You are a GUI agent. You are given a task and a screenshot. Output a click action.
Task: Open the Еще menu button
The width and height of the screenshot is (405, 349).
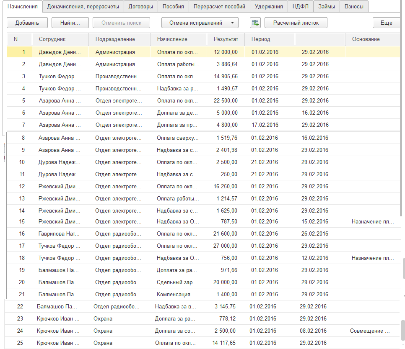[x=386, y=23]
